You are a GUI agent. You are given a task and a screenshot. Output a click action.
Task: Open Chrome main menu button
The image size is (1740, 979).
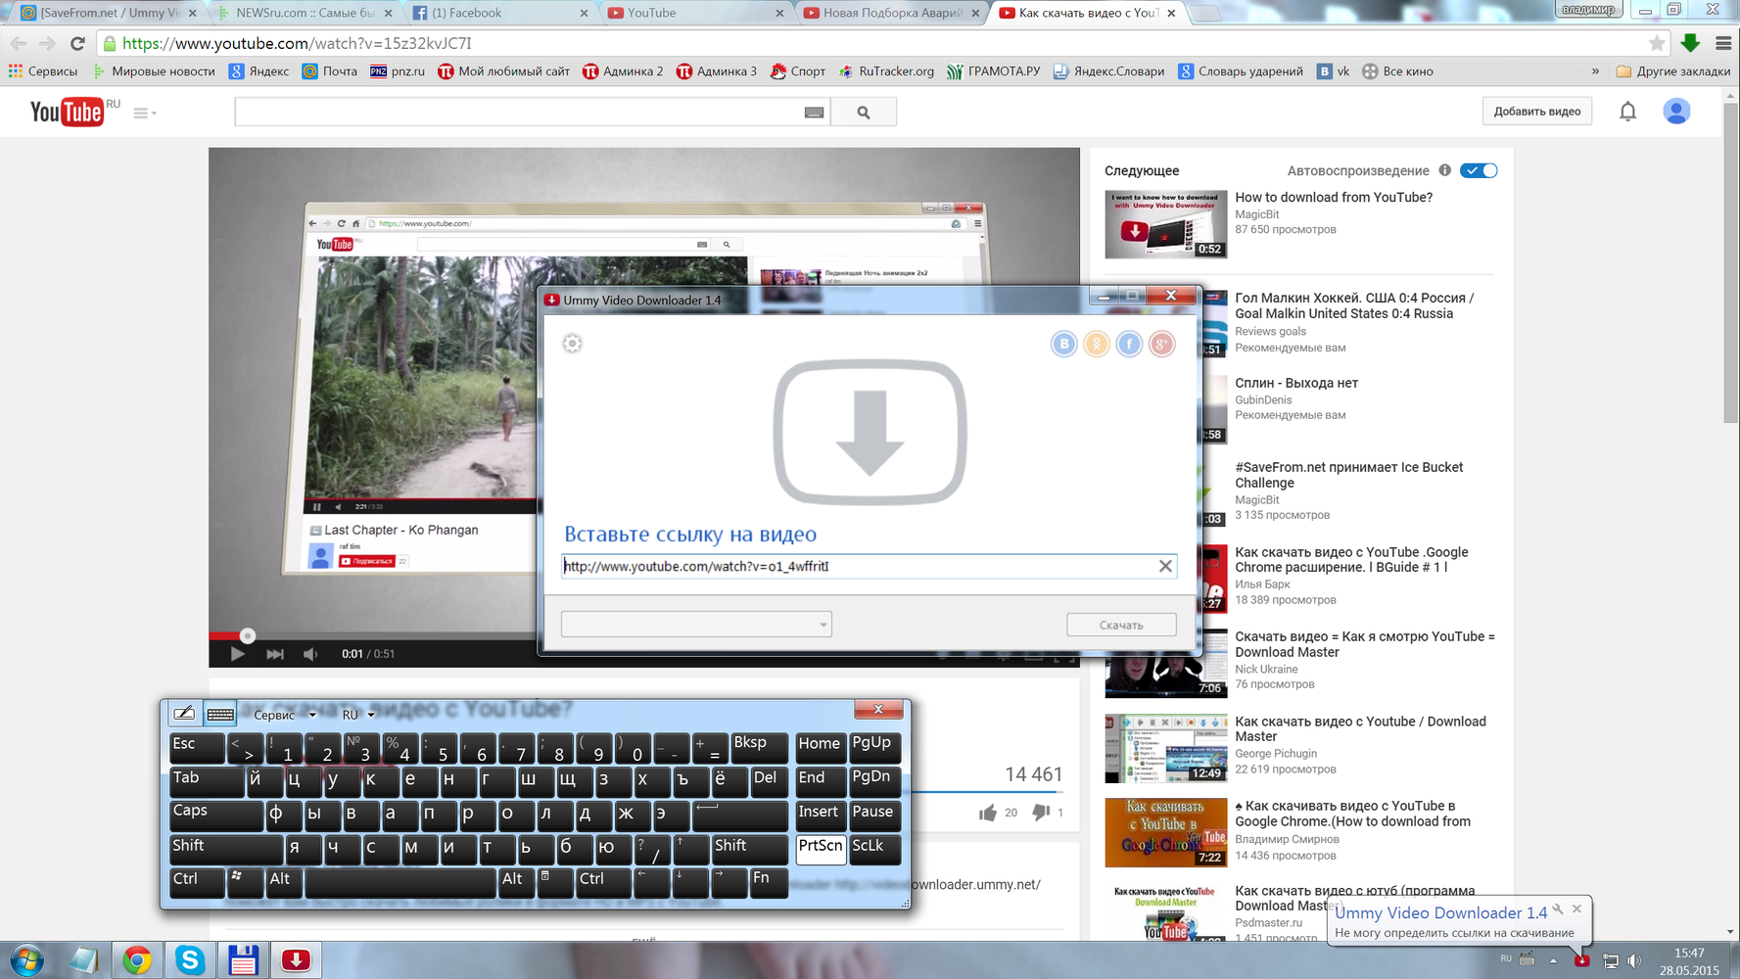point(1723,43)
